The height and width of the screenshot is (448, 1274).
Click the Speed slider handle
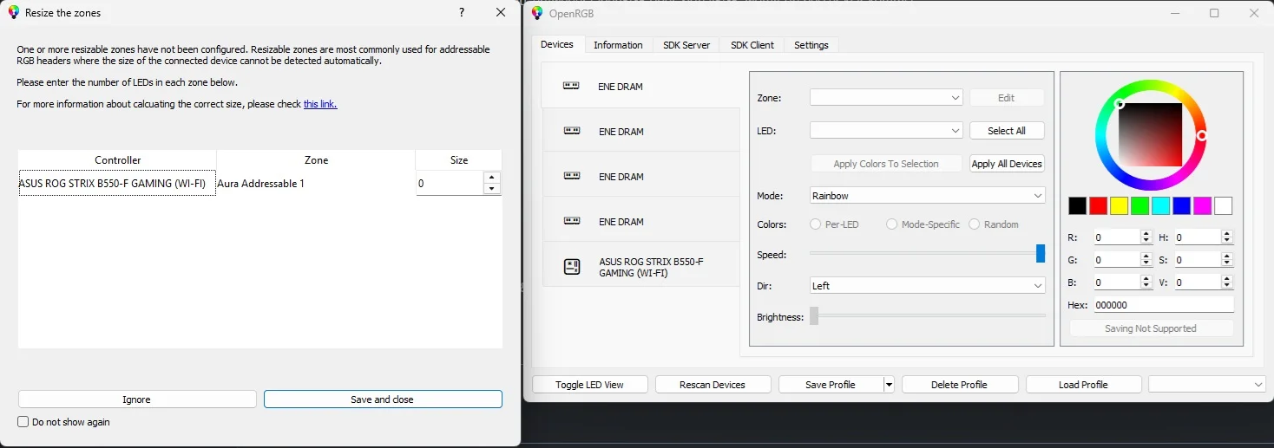(x=1041, y=253)
